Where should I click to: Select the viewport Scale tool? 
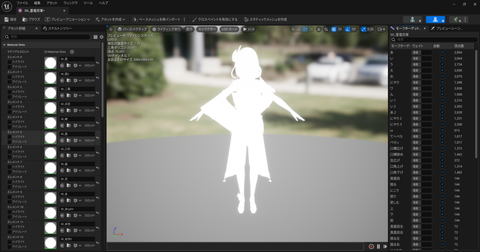click(311, 29)
